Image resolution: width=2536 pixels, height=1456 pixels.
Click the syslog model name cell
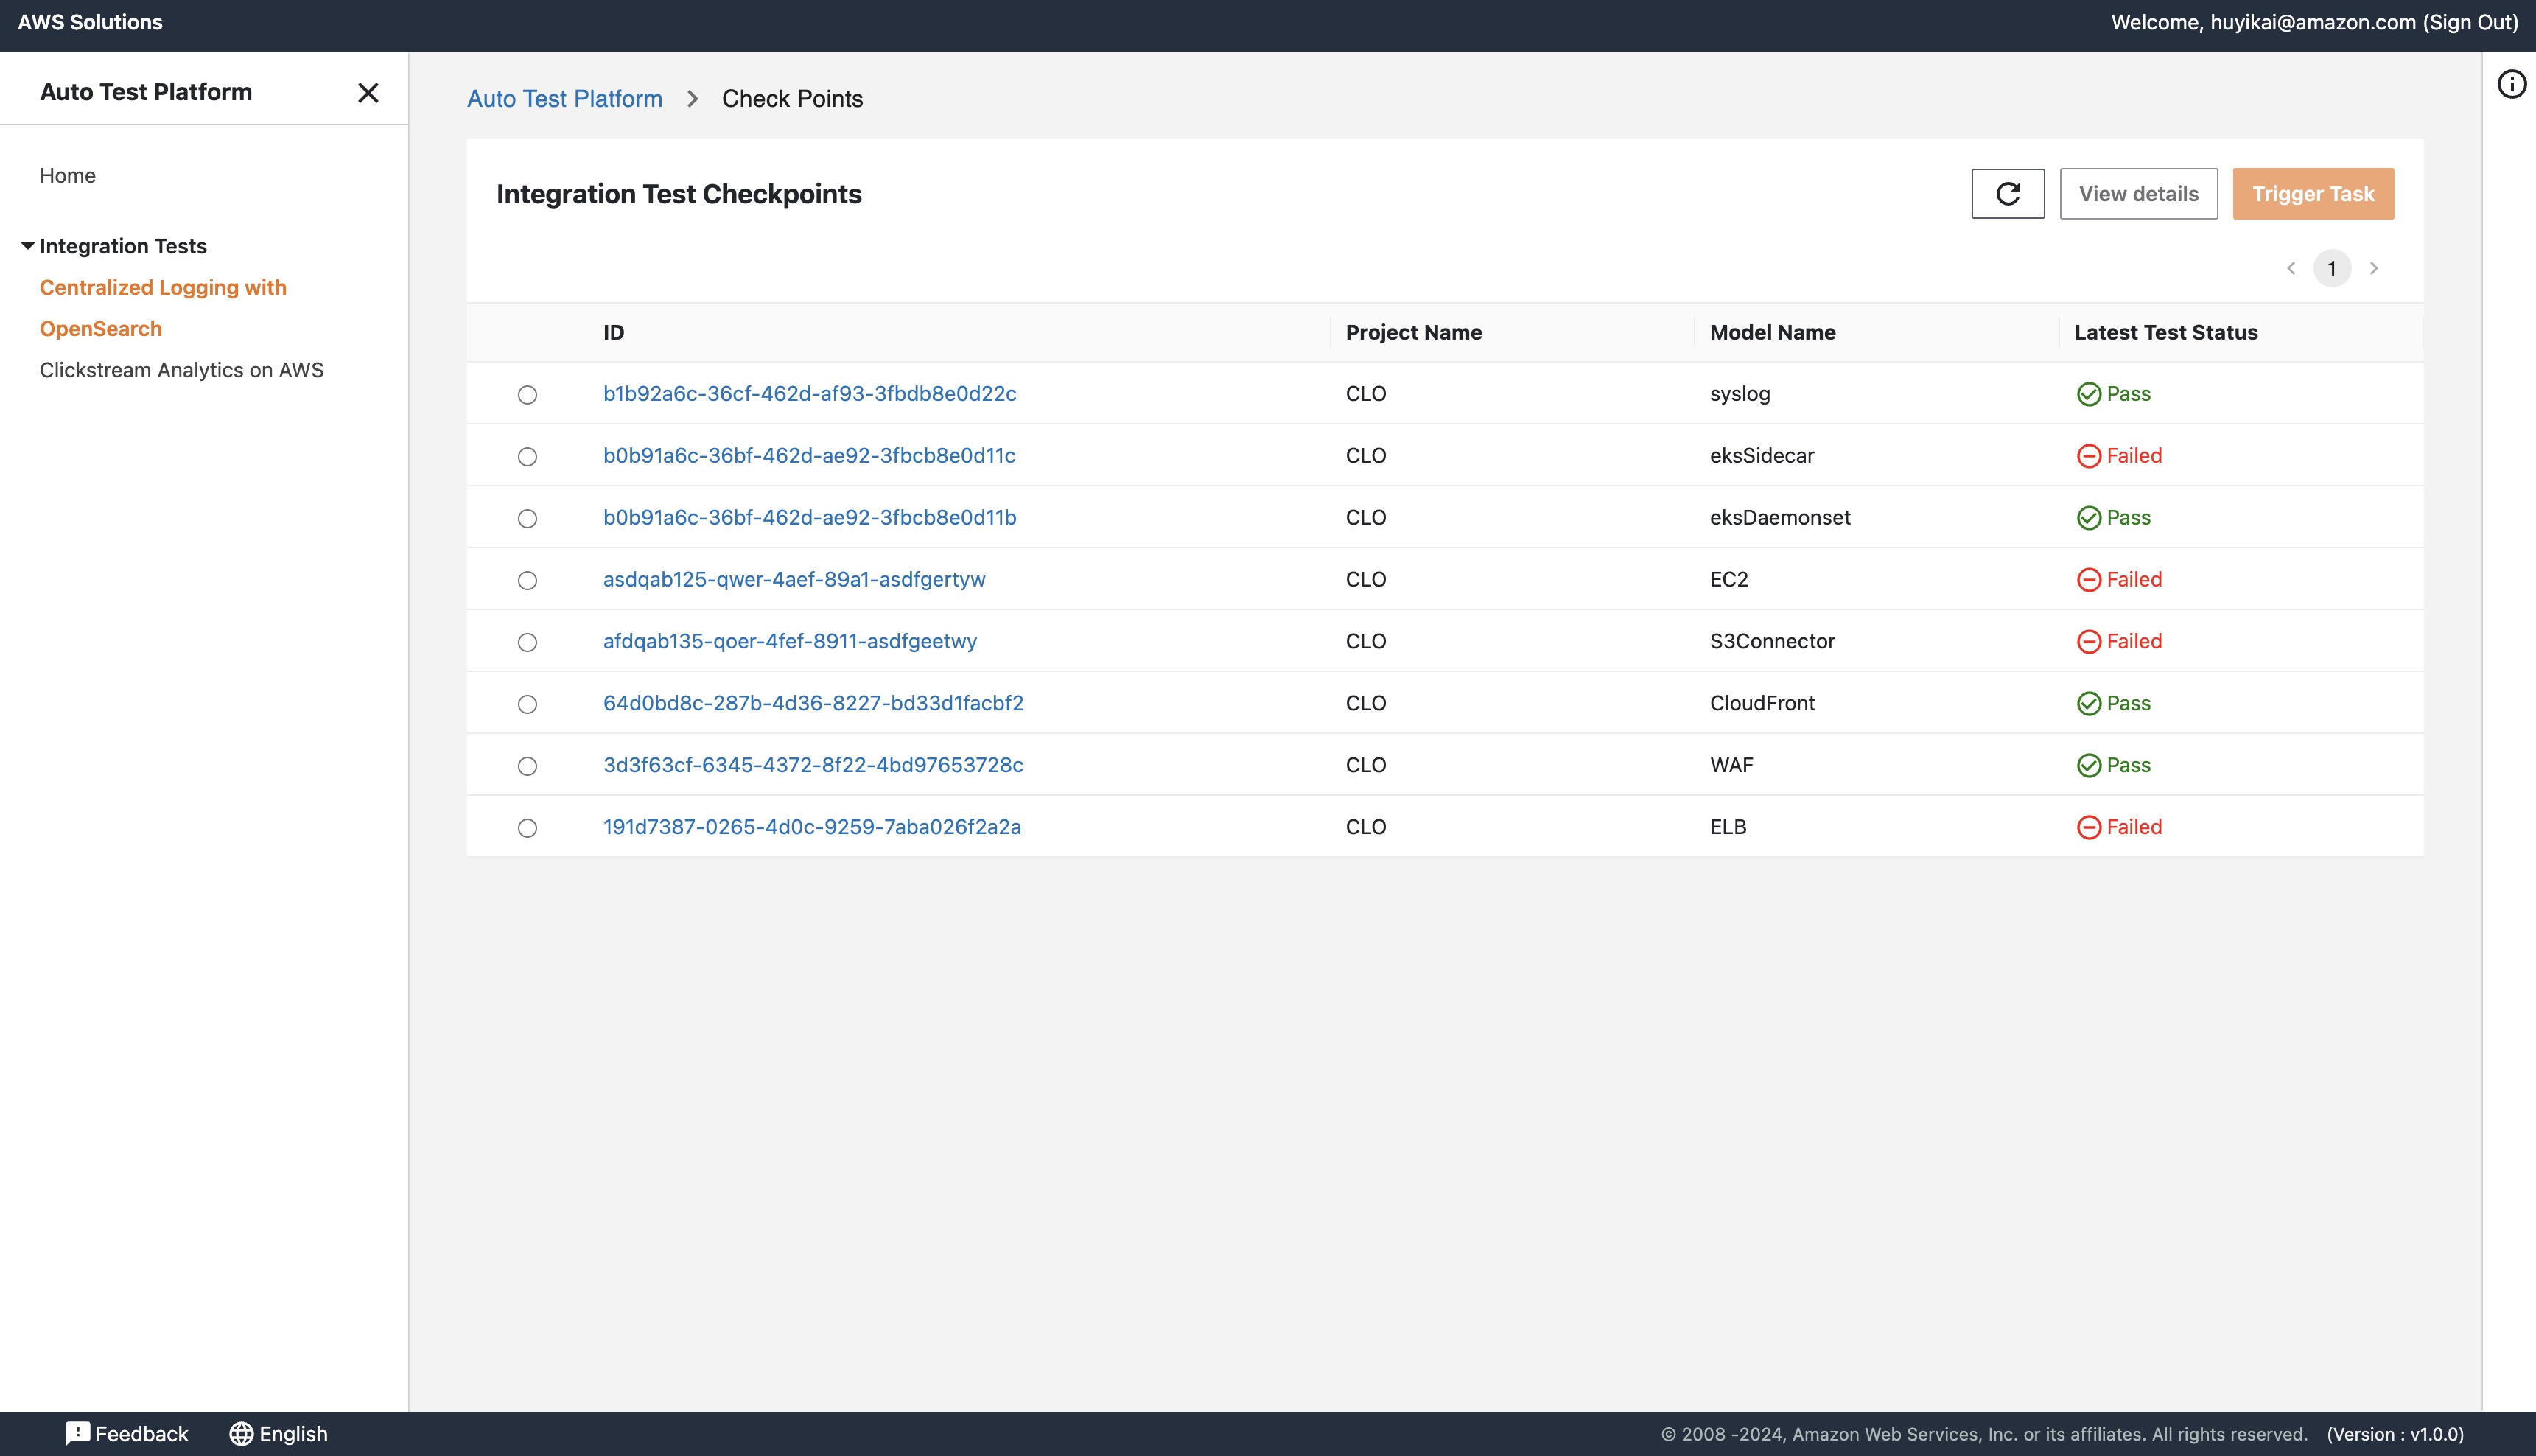pyautogui.click(x=1740, y=394)
